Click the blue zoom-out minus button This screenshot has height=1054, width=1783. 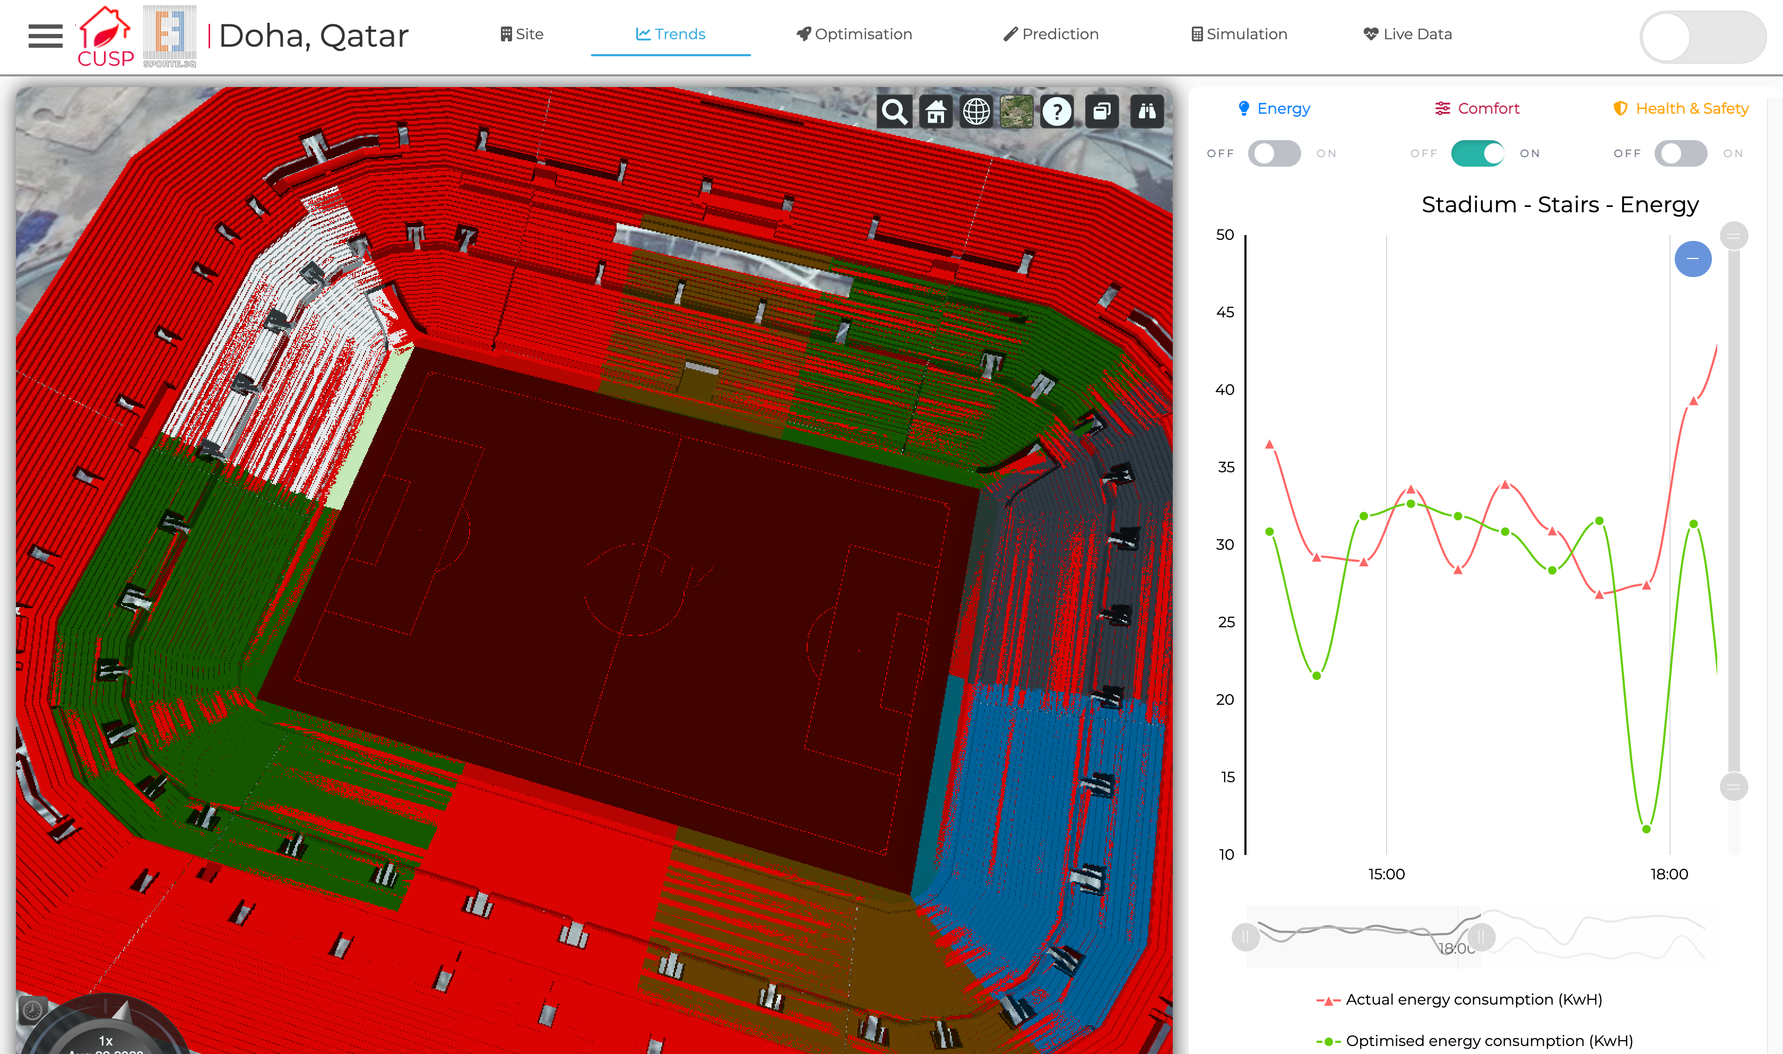tap(1693, 258)
